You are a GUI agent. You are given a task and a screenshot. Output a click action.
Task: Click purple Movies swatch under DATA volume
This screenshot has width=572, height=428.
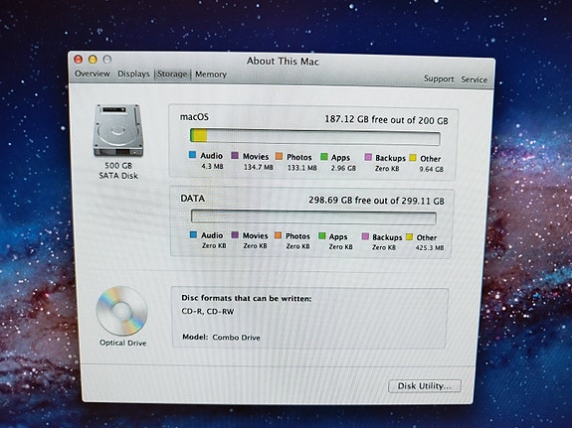235,235
